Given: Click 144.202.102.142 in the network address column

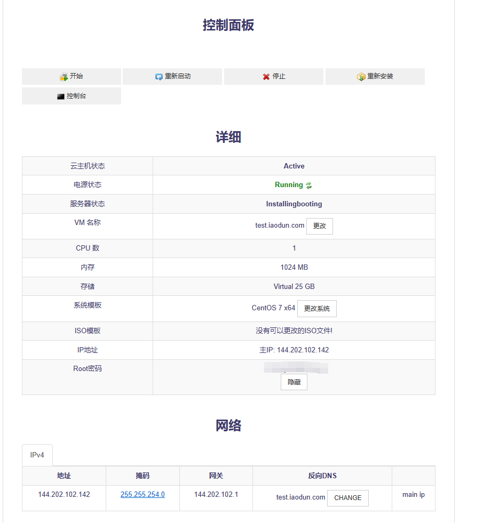Looking at the screenshot, I should [x=64, y=494].
